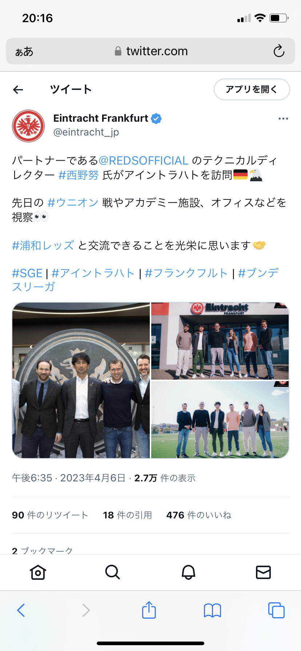Open notifications bell tab
This screenshot has height=651, width=301.
click(x=188, y=572)
